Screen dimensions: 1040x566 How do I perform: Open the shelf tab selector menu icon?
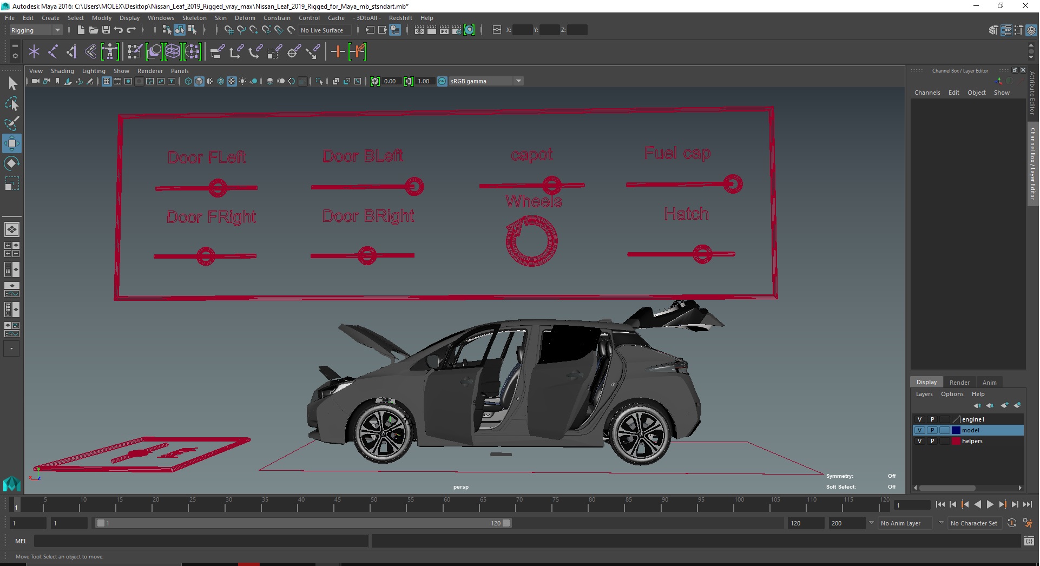pos(15,47)
